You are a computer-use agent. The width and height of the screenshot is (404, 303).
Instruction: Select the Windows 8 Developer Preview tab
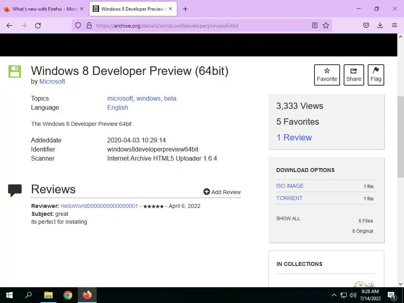tap(133, 9)
